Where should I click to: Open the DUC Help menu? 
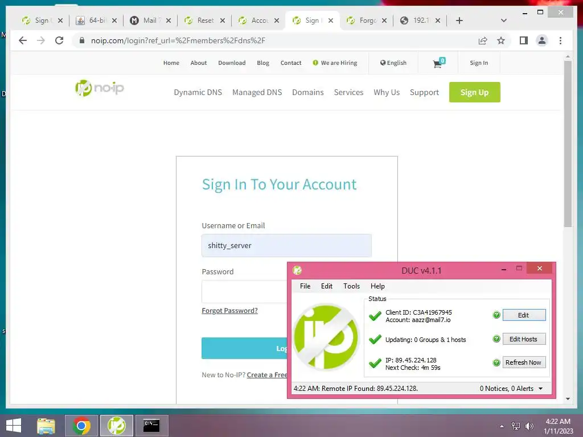[x=377, y=286]
